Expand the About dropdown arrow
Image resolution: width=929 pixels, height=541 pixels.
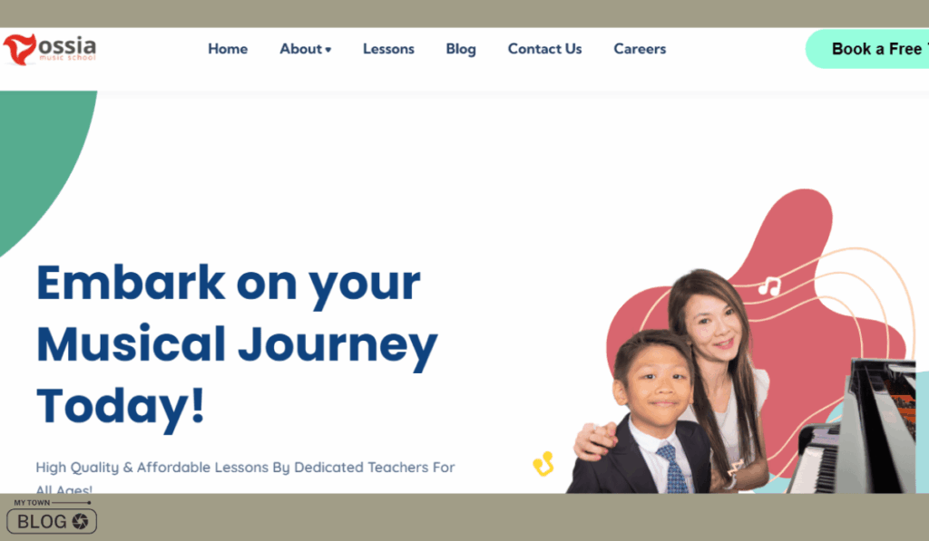[328, 50]
